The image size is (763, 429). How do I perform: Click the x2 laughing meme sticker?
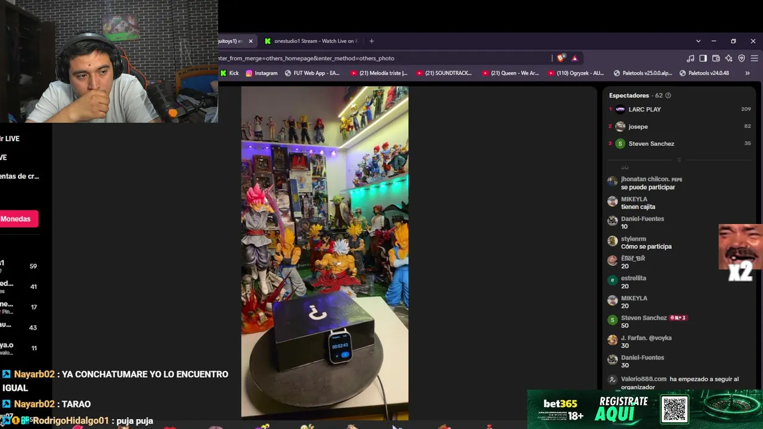click(x=740, y=253)
